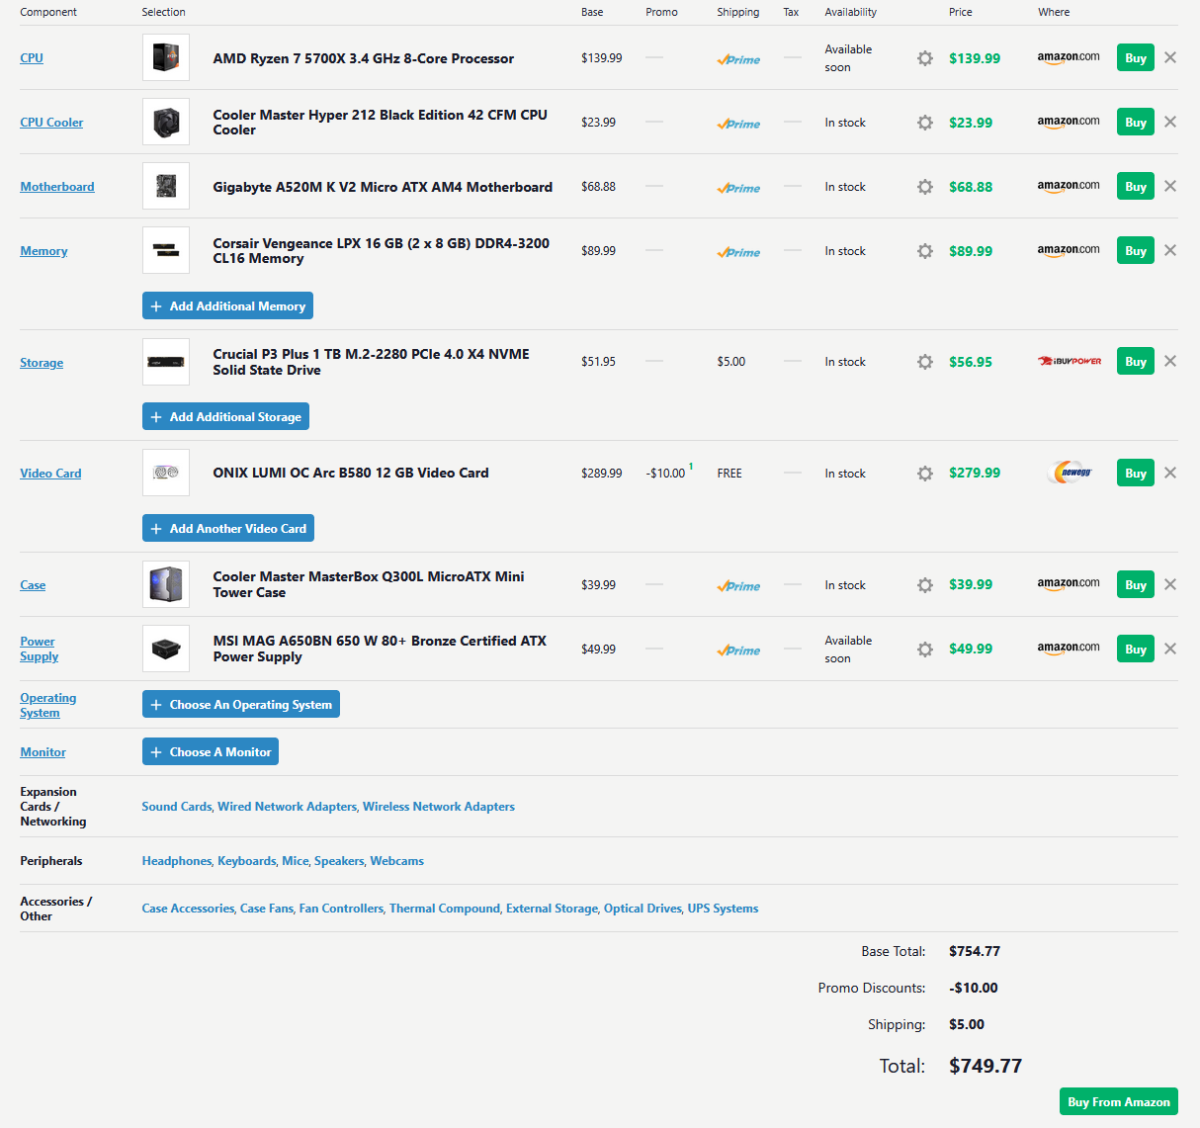Open UPS Systems link

tap(723, 908)
